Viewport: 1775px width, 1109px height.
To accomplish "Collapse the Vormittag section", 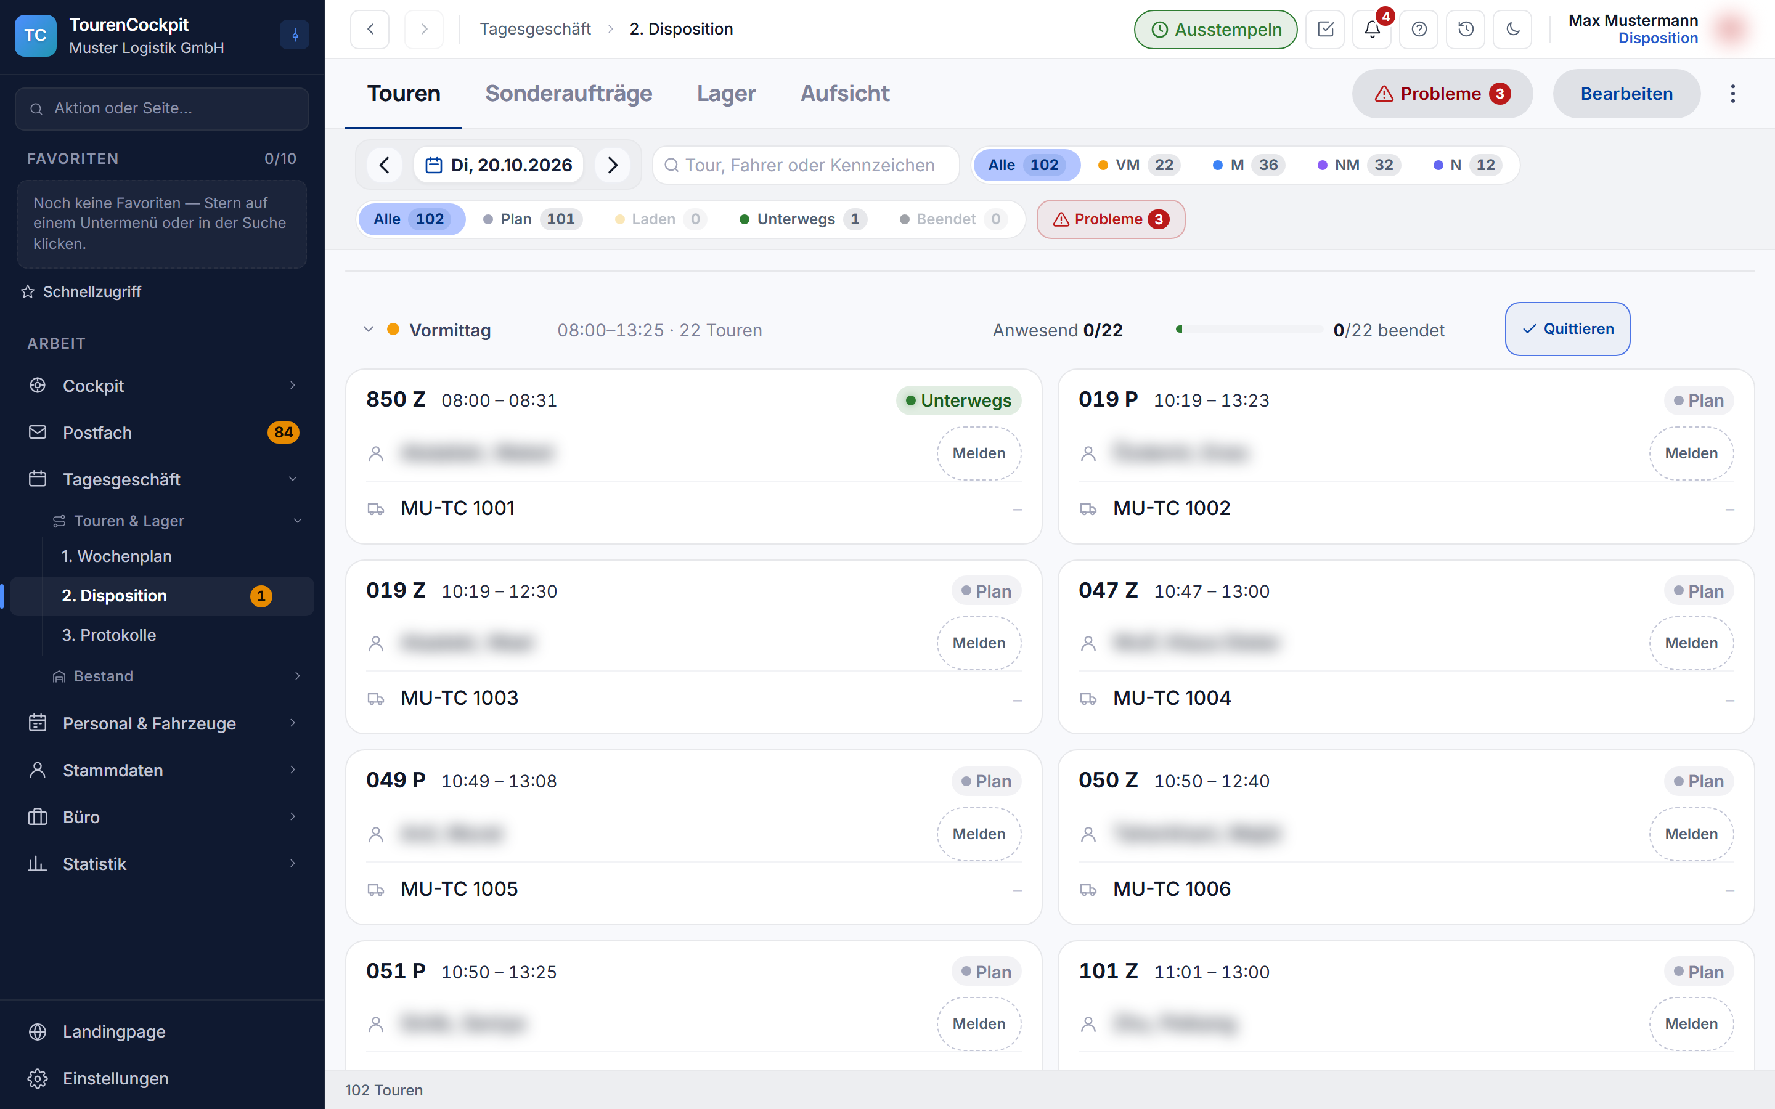I will 369,330.
